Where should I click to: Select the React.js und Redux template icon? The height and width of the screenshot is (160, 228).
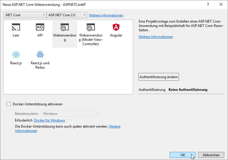[40, 55]
